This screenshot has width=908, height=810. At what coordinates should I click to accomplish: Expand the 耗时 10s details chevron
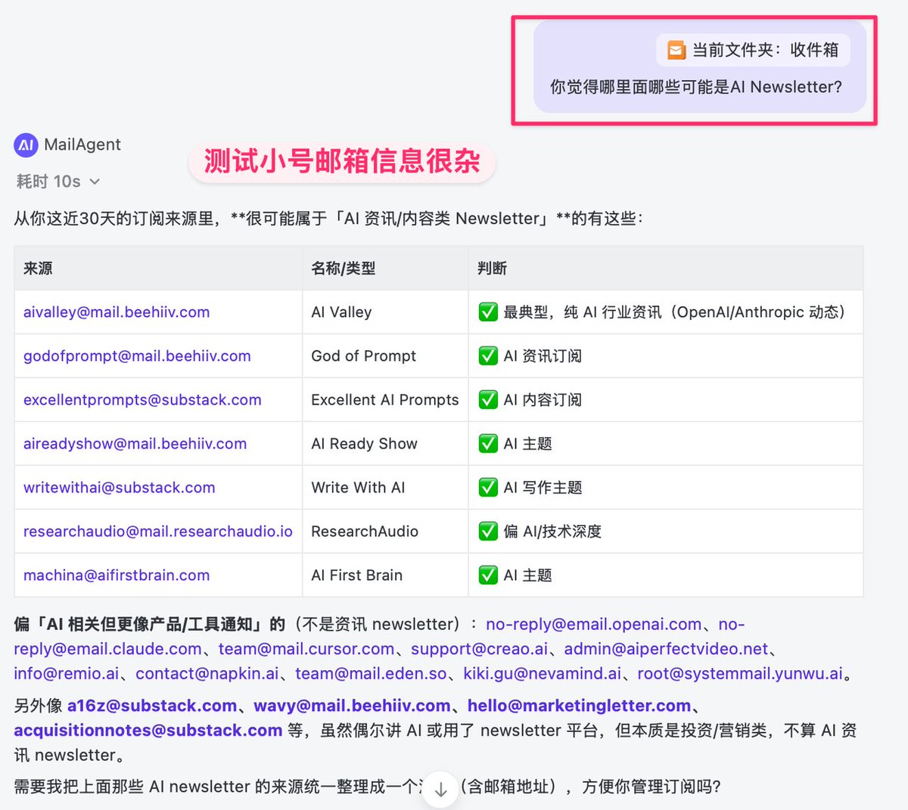coord(95,182)
